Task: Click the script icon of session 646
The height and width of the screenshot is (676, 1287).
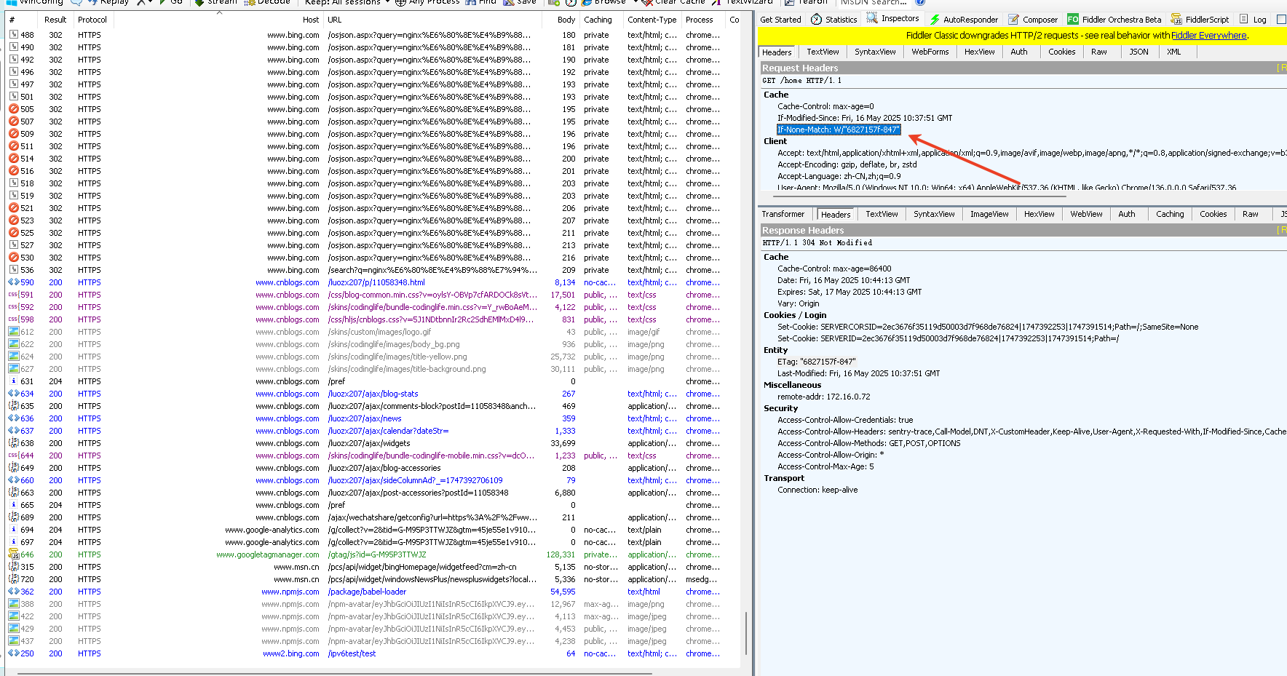Action: [13, 554]
